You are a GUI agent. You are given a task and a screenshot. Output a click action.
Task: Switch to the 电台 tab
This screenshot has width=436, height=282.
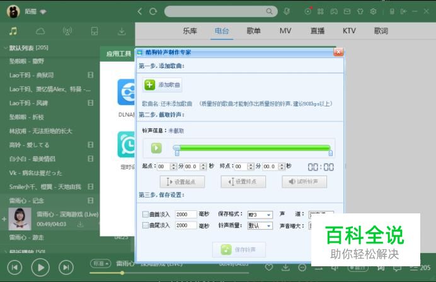point(222,31)
